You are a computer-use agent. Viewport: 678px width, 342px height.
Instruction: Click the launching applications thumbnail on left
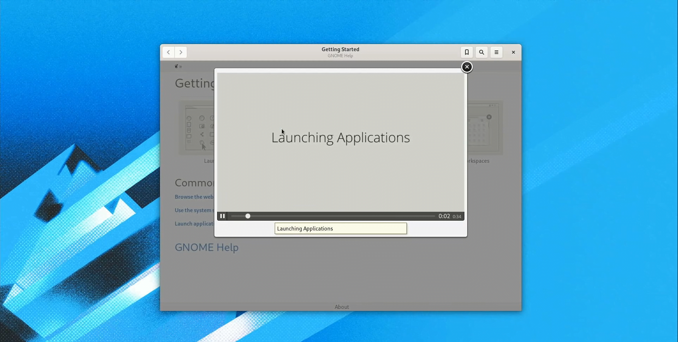(x=196, y=128)
